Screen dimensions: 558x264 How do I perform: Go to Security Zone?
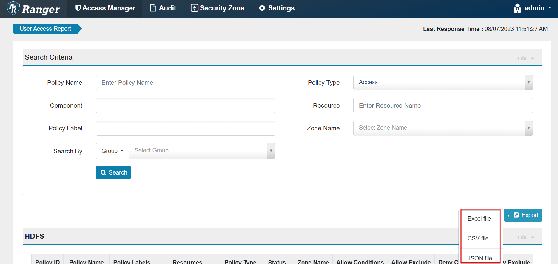pos(217,8)
